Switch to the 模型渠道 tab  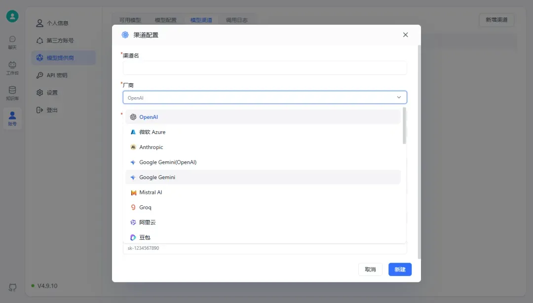pos(201,20)
